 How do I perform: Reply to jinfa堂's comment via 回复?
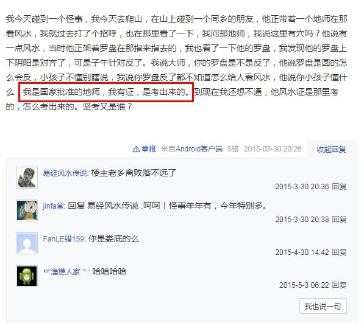click(x=339, y=219)
